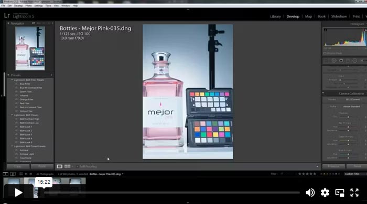
Task: Mute the video volume
Action: [310, 192]
